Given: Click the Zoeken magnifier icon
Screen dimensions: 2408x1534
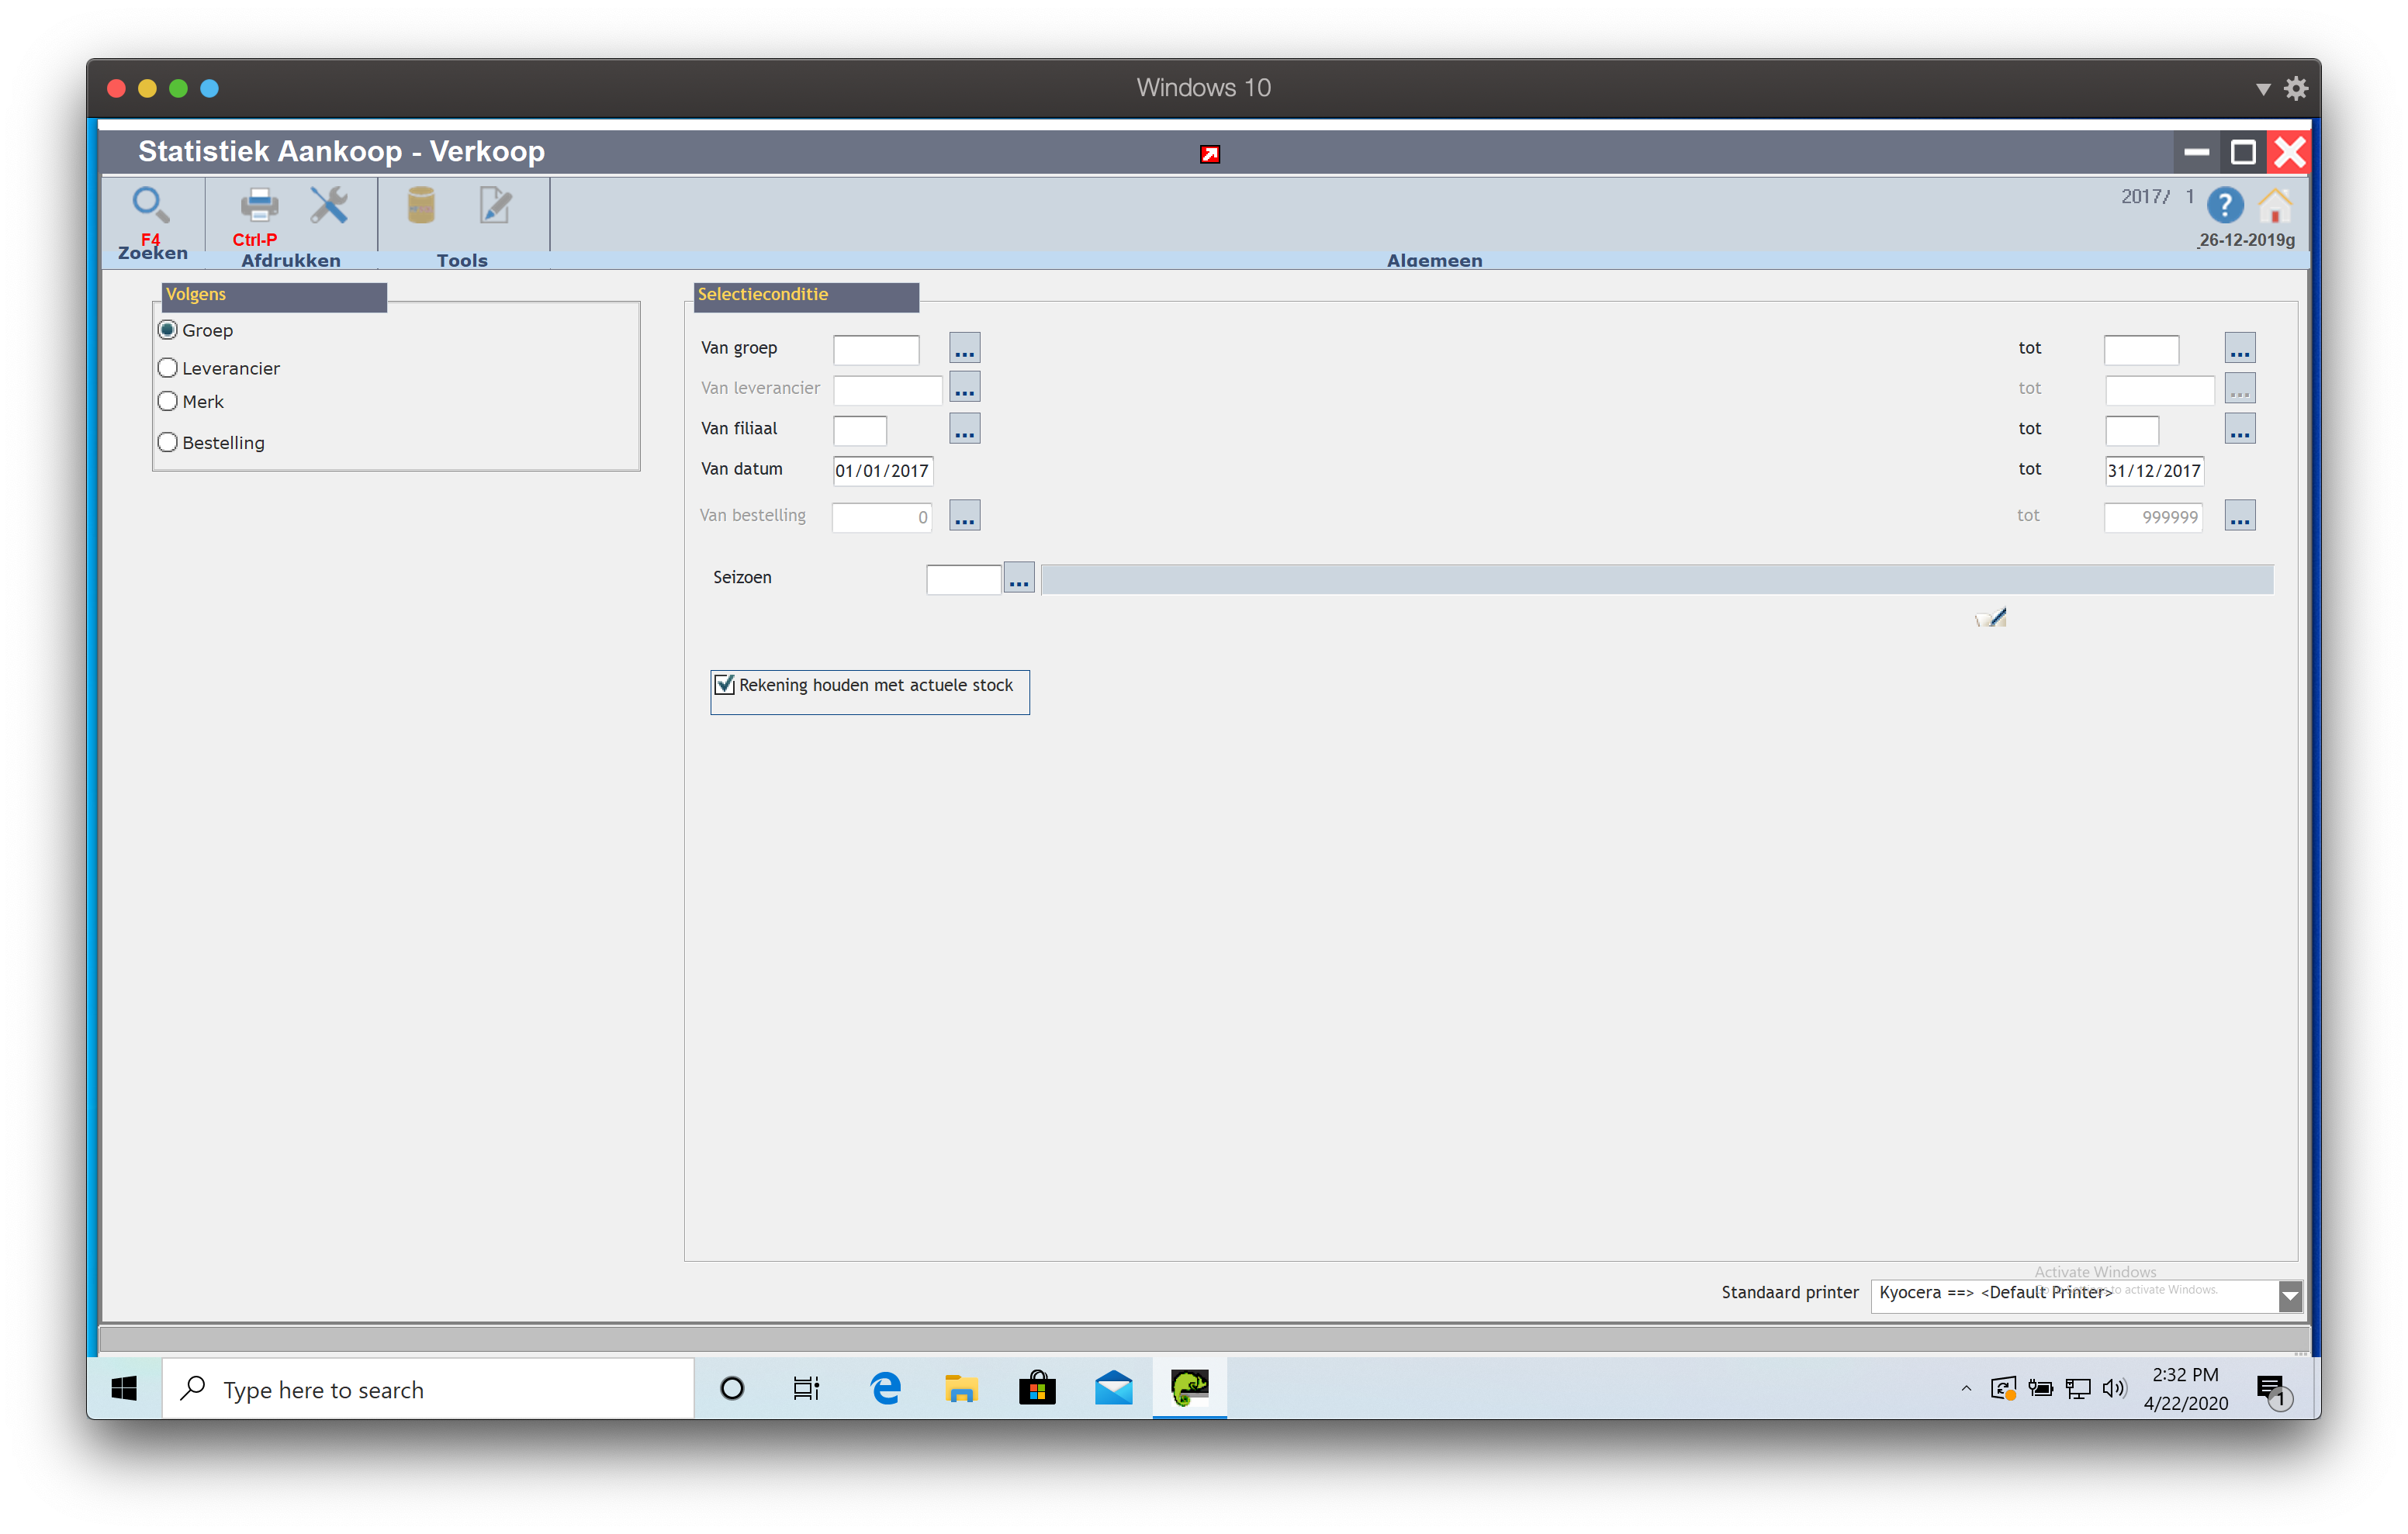Looking at the screenshot, I should point(150,205).
